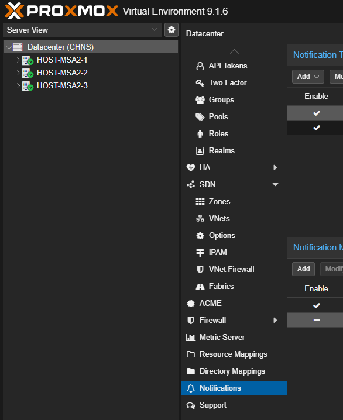Screen dimensions: 343x420
Task: Click the Realms address book icon
Action: click(200, 151)
